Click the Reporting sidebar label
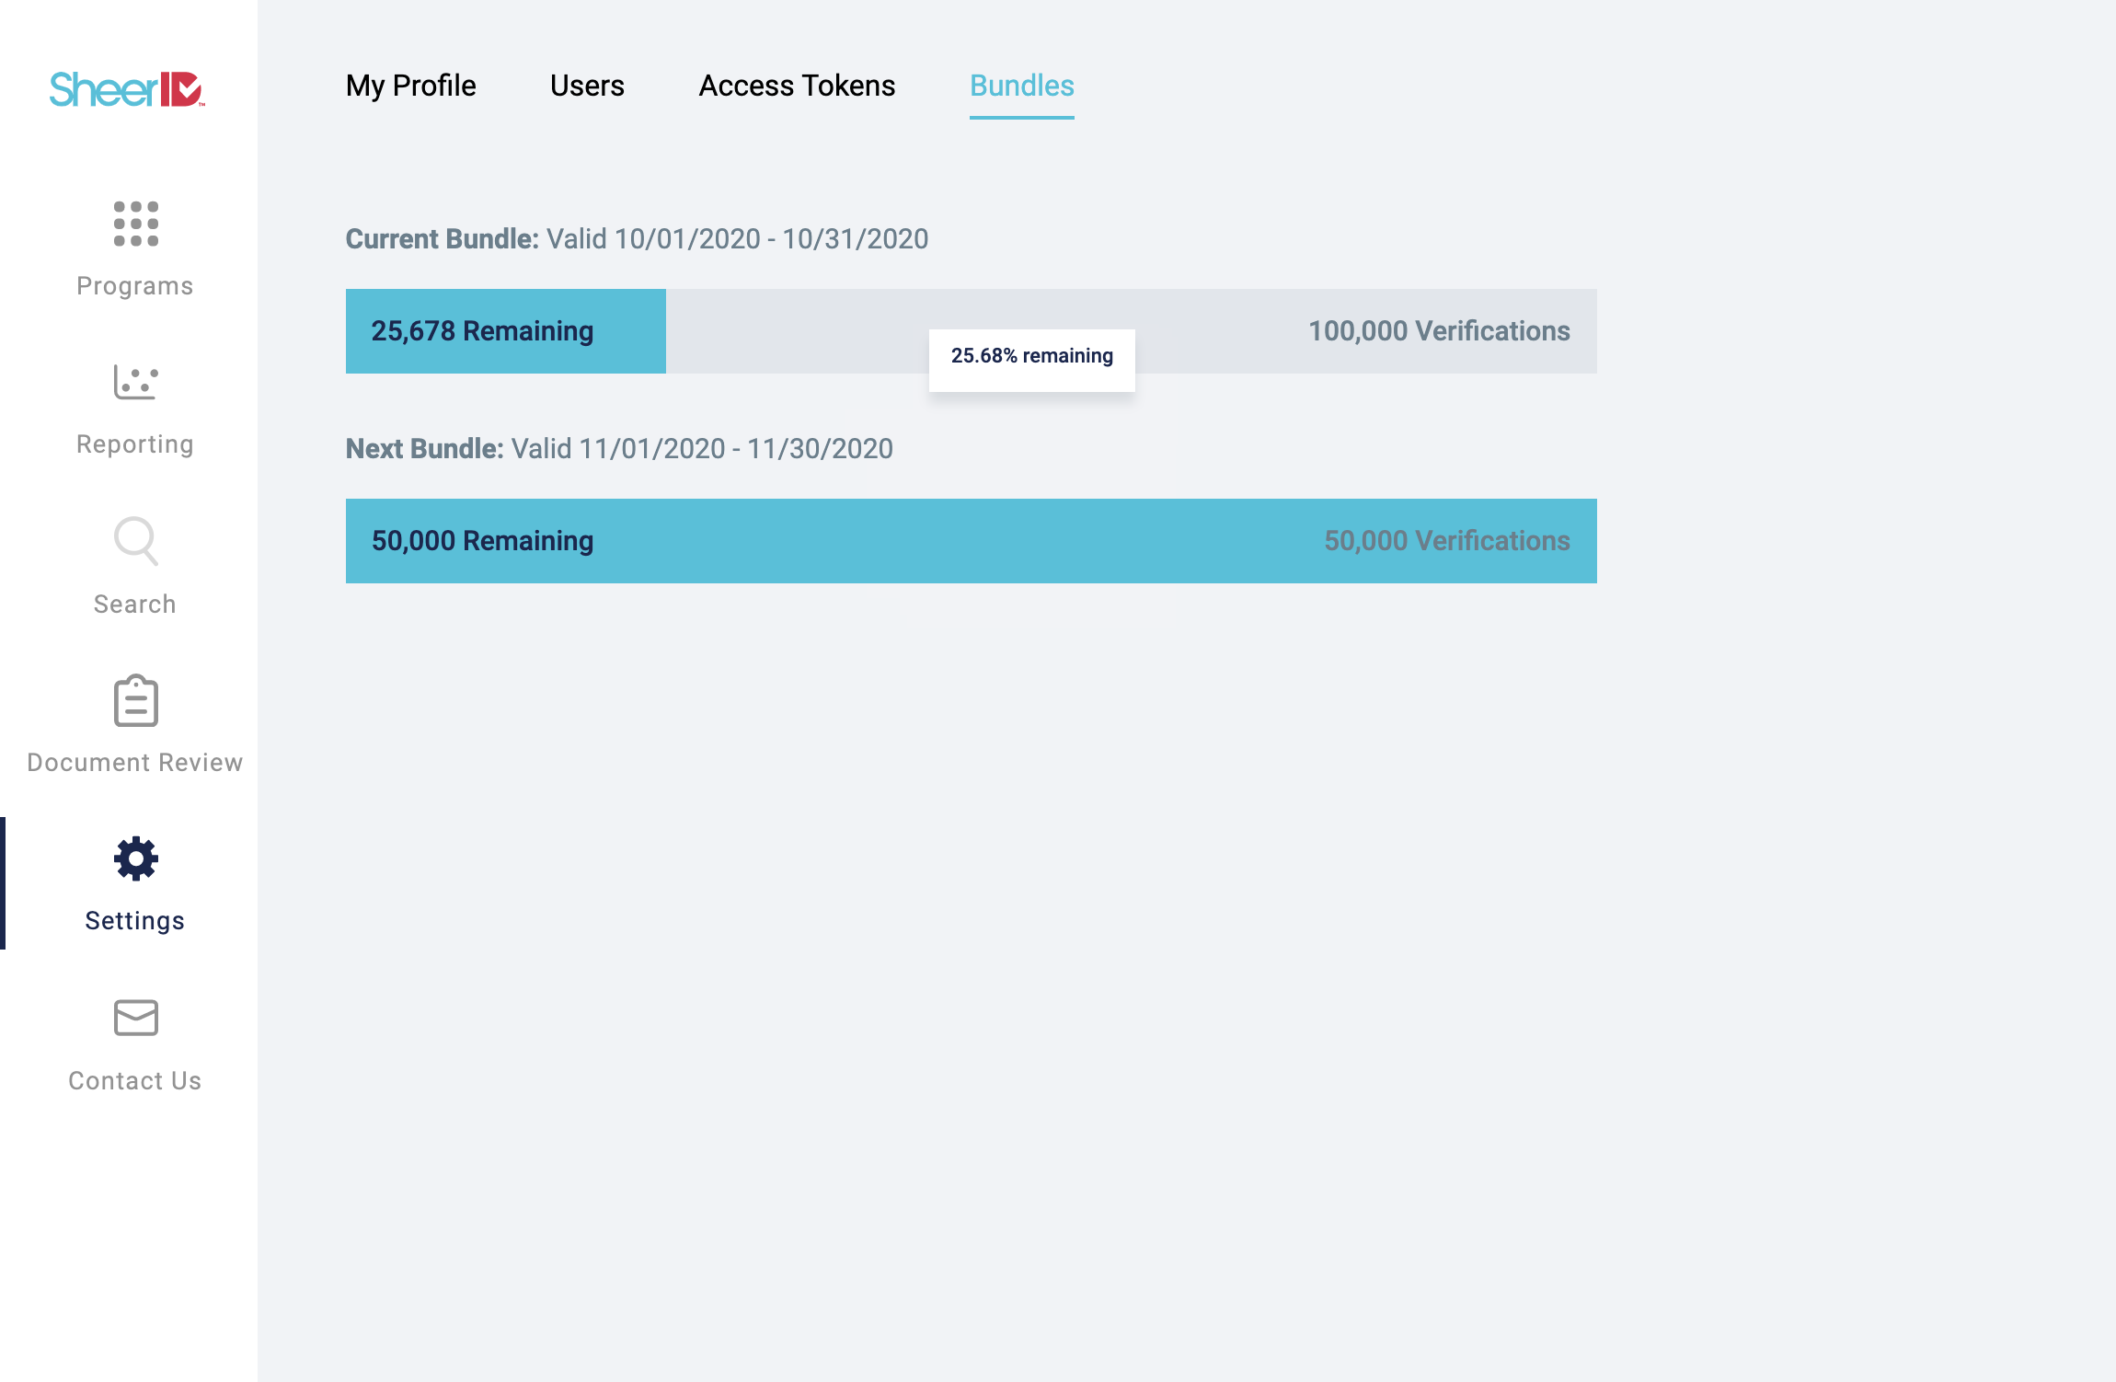The image size is (2116, 1382). (x=135, y=444)
